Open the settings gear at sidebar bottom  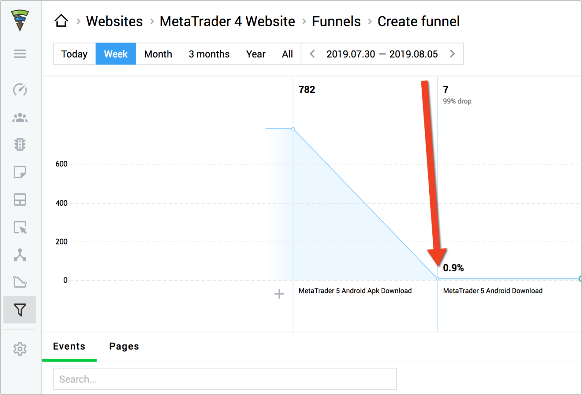(x=20, y=349)
